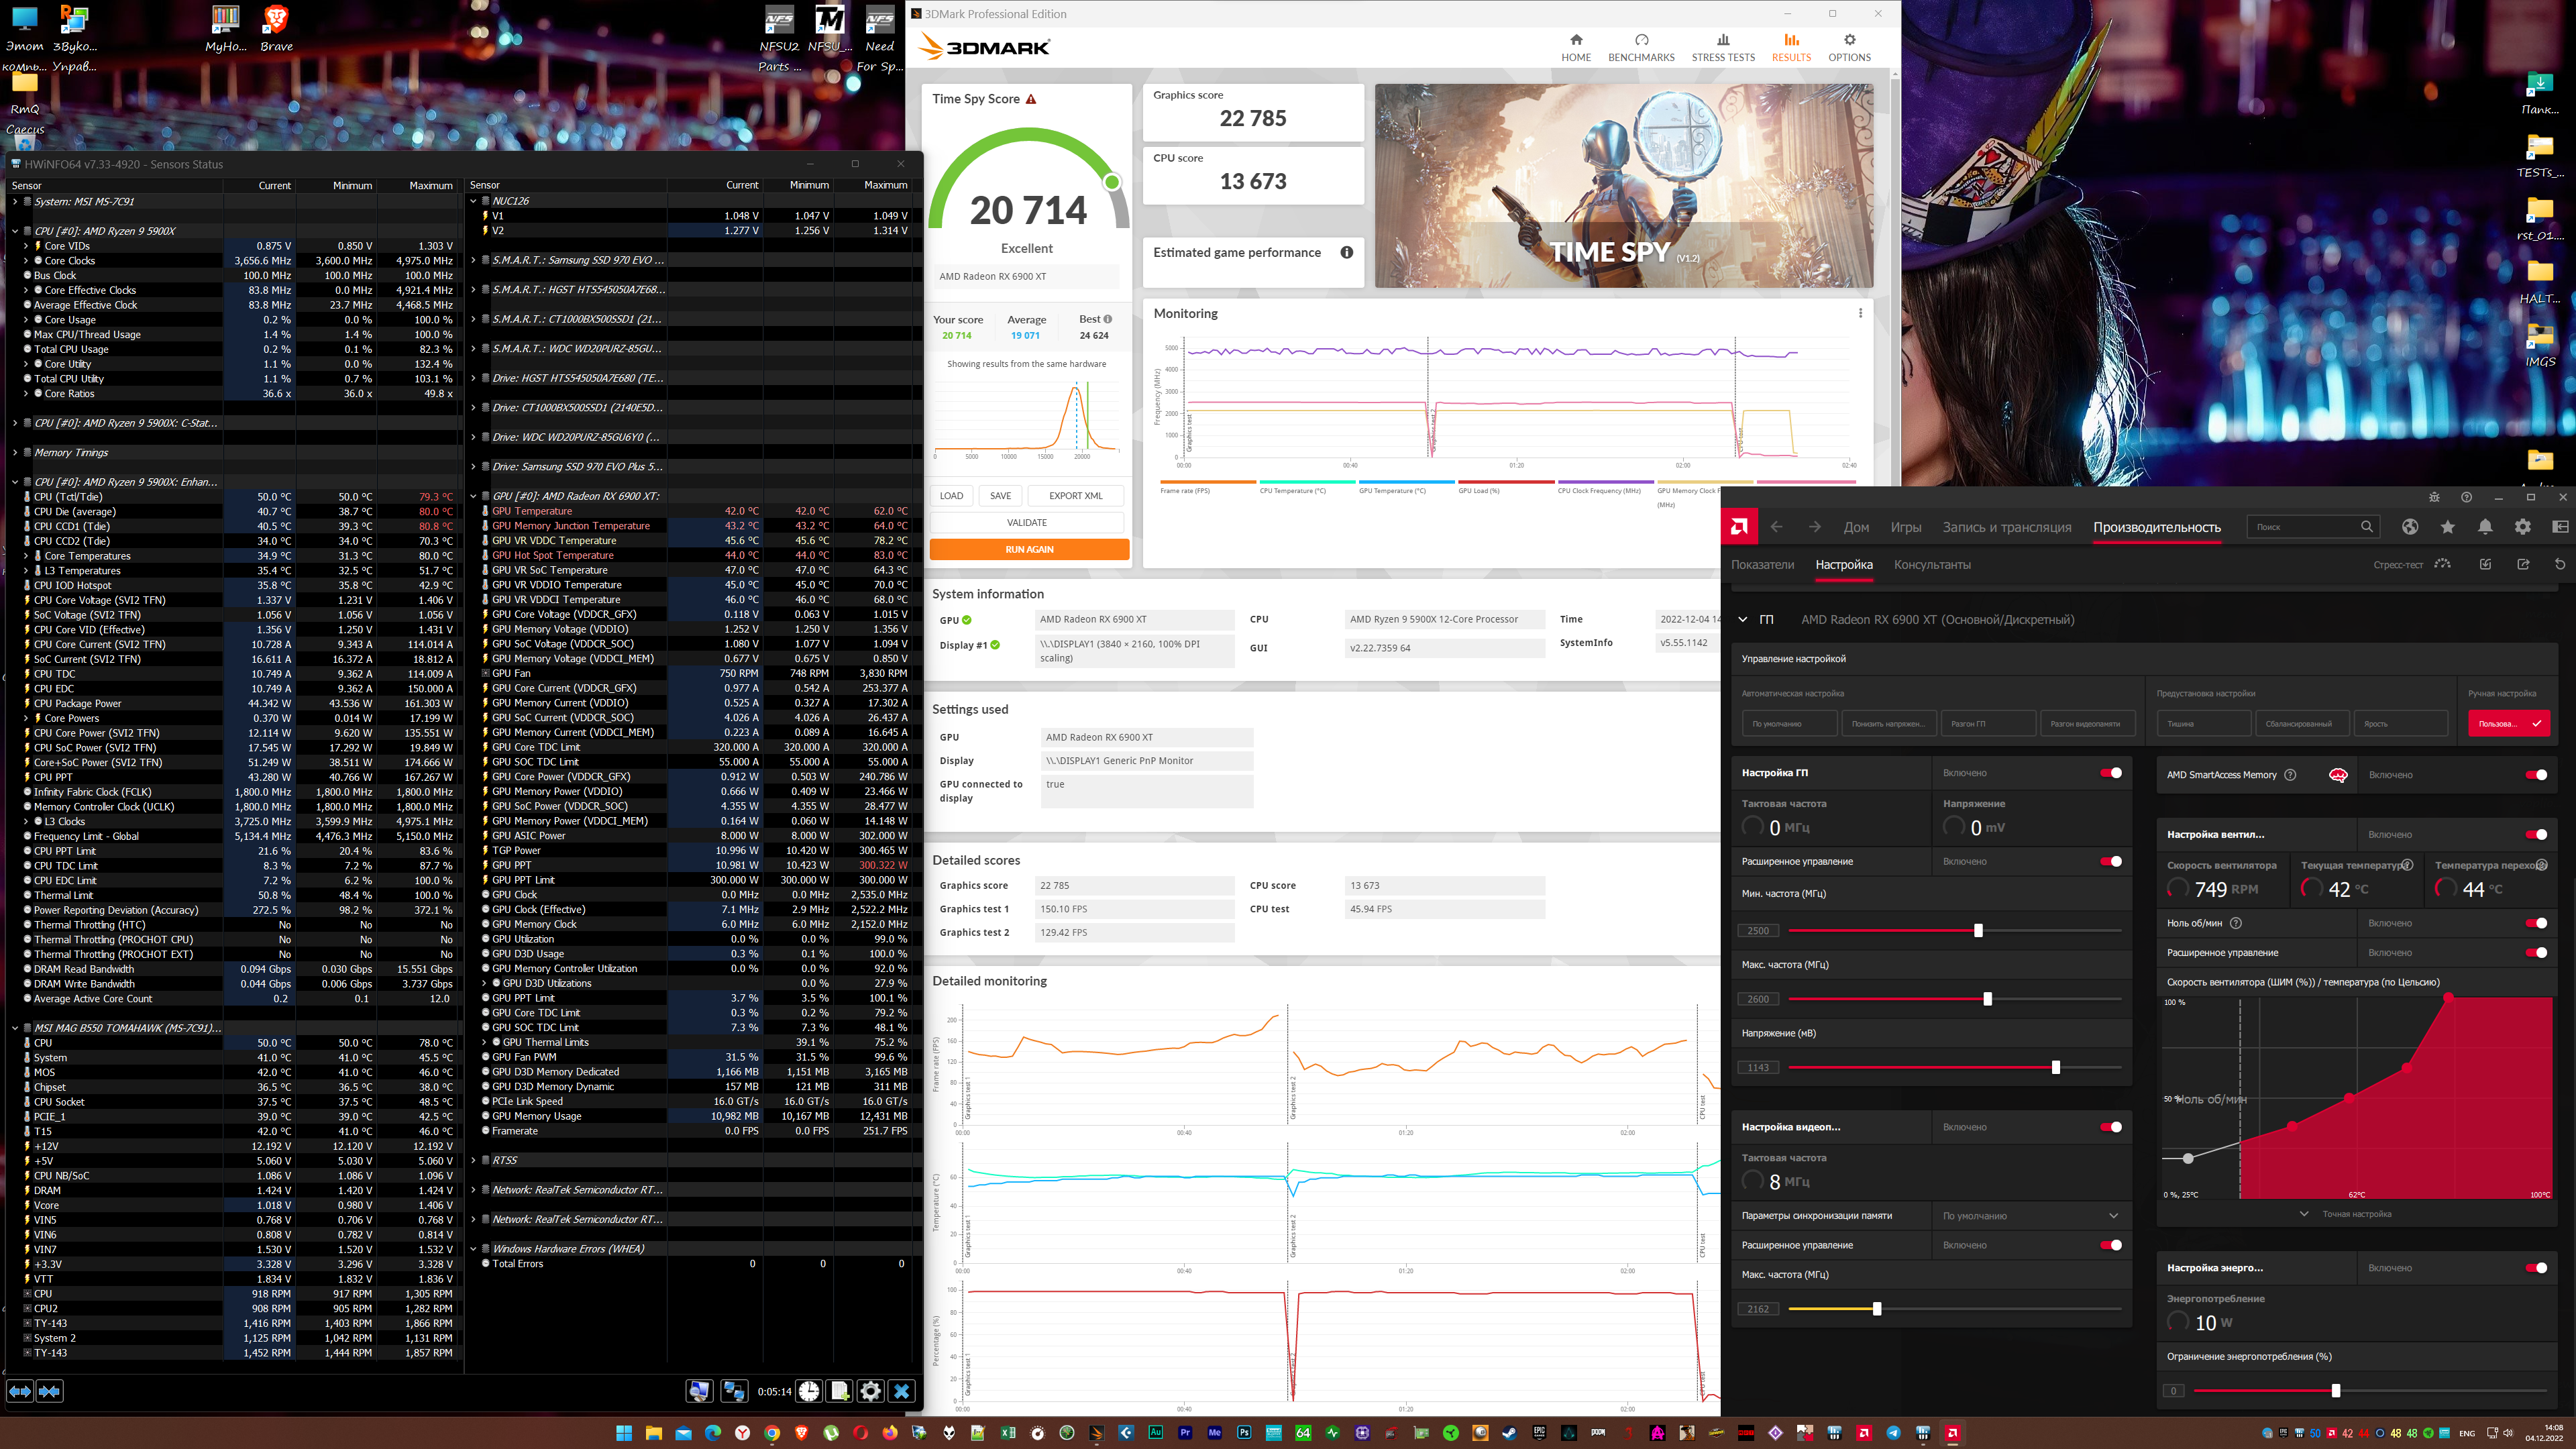
Task: Click RUN AGAIN button in 3DMark
Action: (x=1029, y=549)
